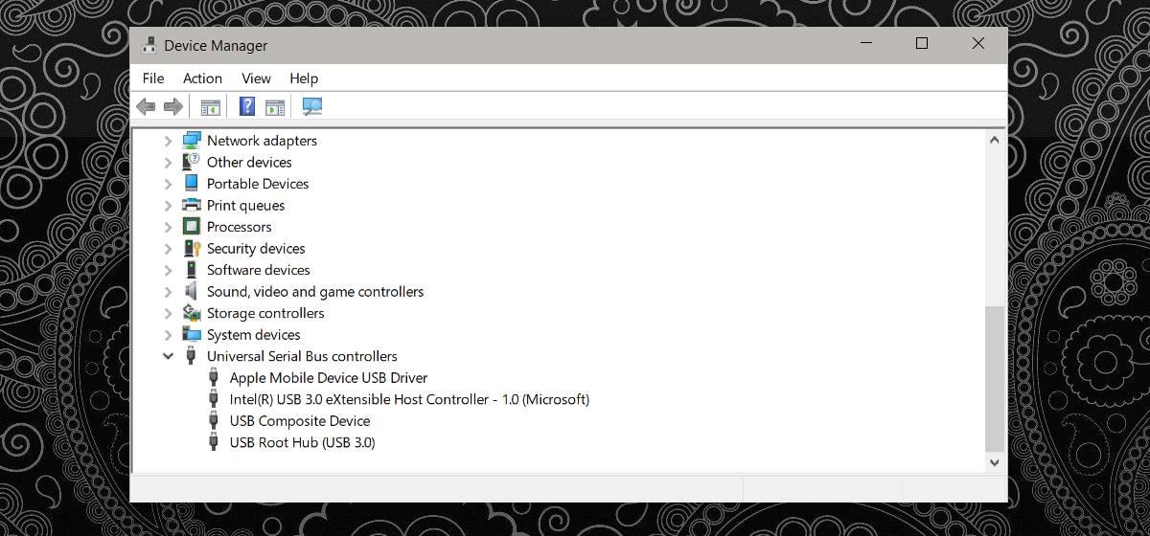1150x536 pixels.
Task: Click the Show/Hide Console Tree icon
Action: [210, 107]
